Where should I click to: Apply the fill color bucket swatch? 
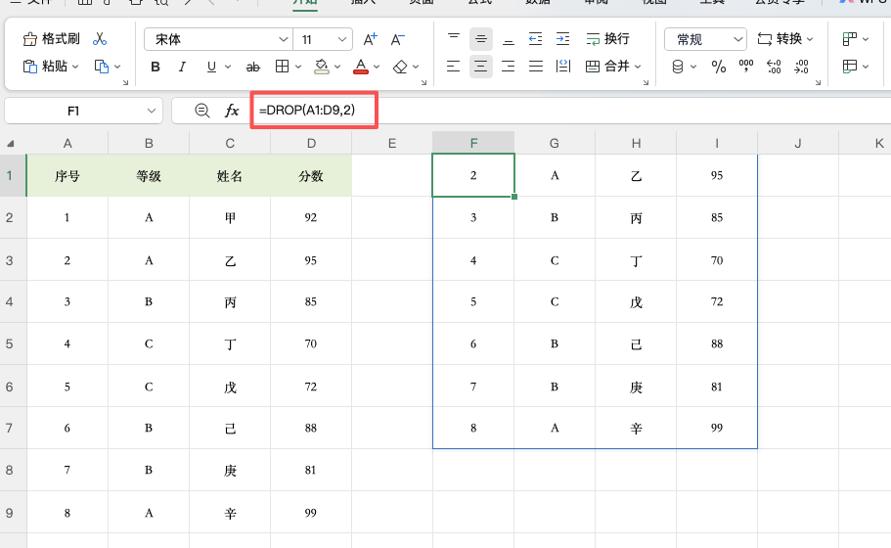click(x=322, y=67)
